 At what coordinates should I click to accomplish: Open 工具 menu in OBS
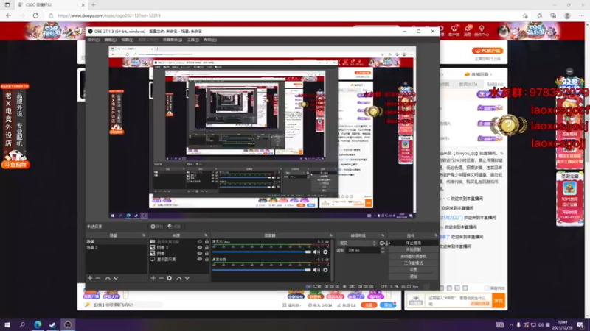[x=192, y=40]
